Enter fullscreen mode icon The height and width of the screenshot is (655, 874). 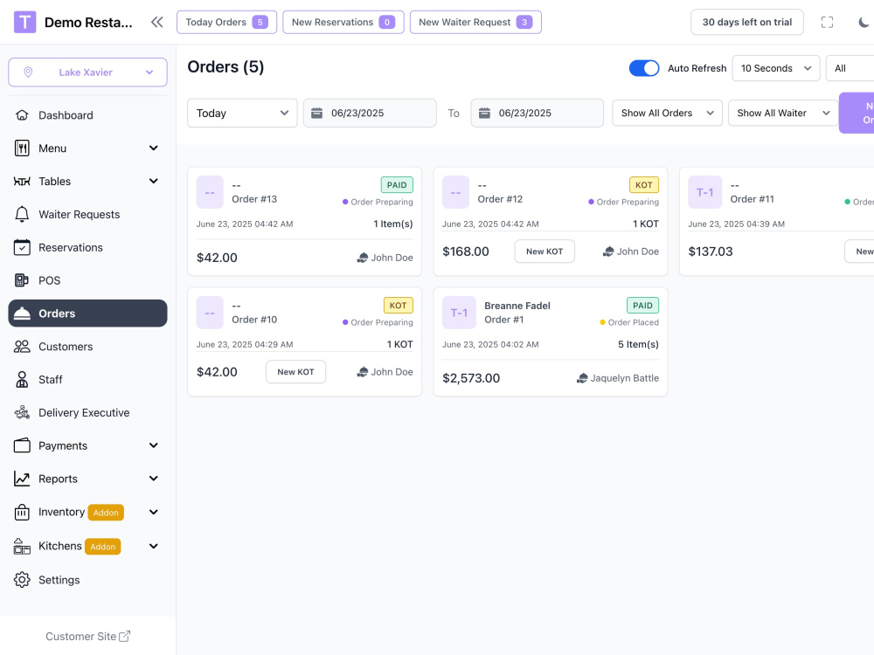pyautogui.click(x=827, y=23)
